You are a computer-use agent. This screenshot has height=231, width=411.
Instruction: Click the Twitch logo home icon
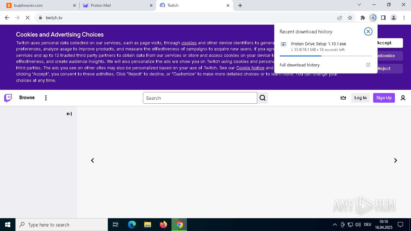pyautogui.click(x=8, y=98)
